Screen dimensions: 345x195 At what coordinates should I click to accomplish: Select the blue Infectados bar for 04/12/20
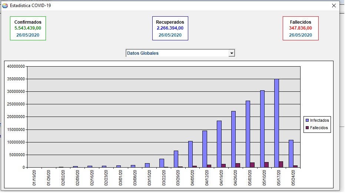pyautogui.click(x=205, y=149)
